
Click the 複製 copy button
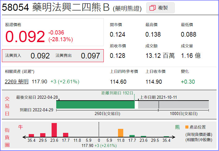click(x=160, y=8)
